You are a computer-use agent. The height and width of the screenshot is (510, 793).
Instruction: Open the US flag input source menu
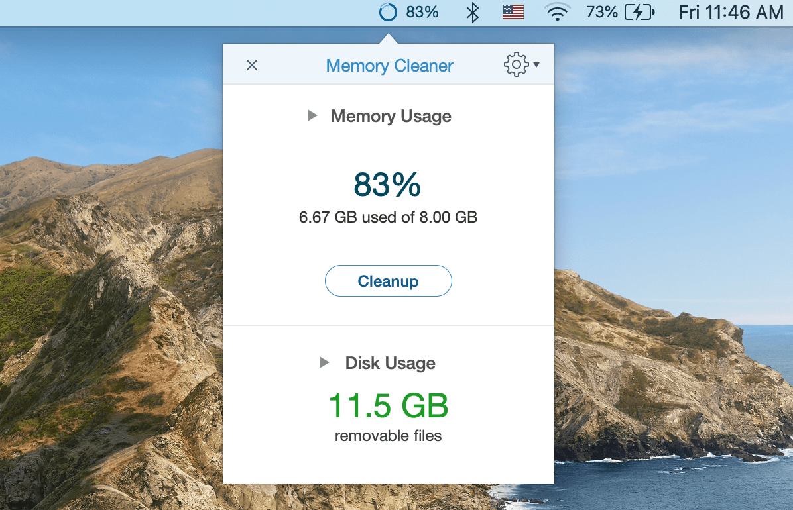(513, 12)
